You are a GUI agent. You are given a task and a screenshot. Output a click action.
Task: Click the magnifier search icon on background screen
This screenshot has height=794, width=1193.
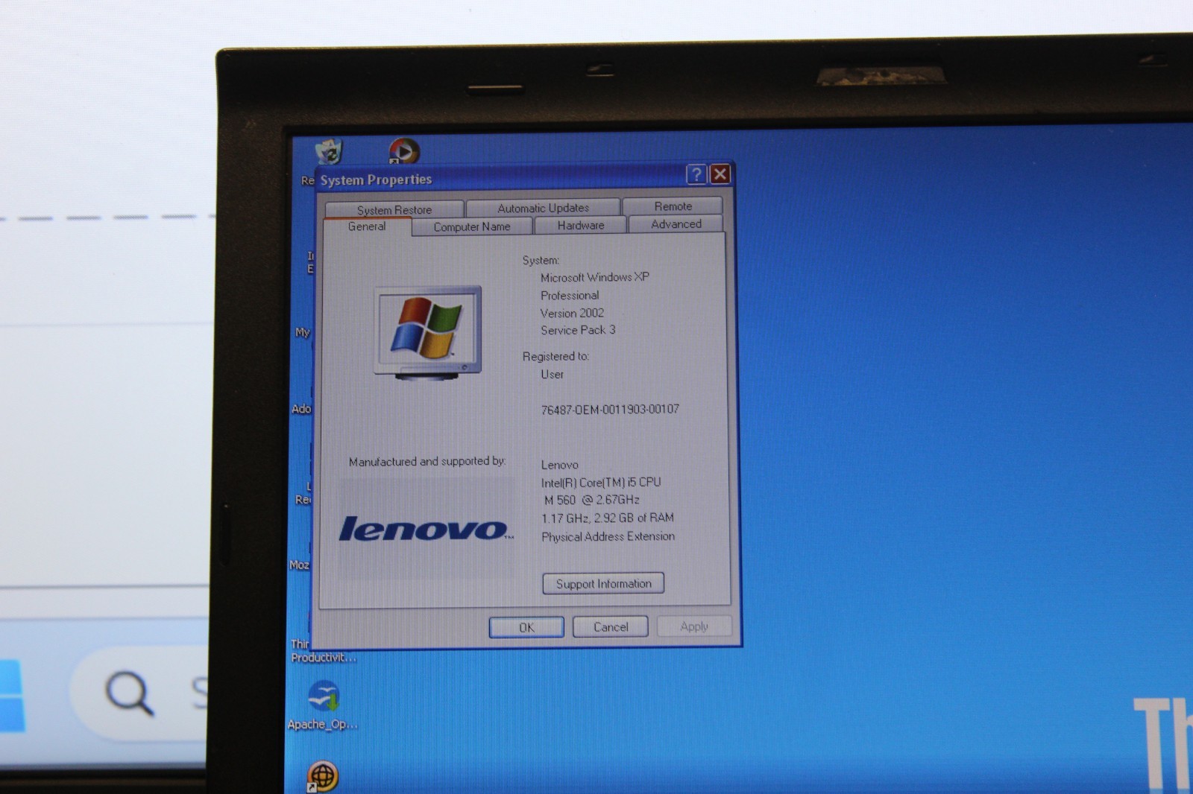130,694
